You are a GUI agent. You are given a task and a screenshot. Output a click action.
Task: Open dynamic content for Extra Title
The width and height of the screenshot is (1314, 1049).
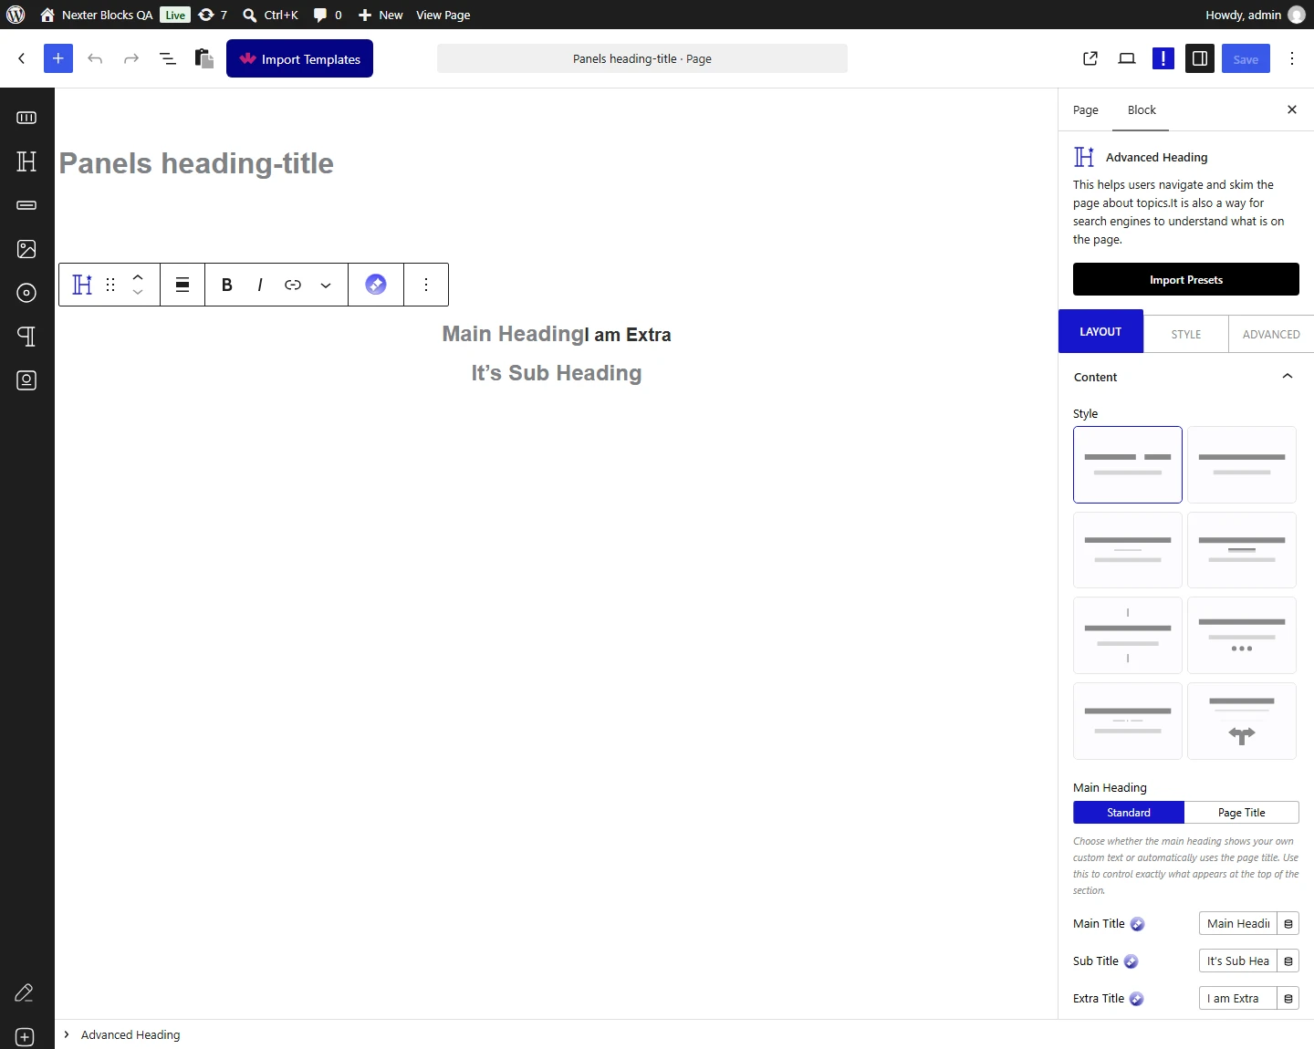(1288, 999)
